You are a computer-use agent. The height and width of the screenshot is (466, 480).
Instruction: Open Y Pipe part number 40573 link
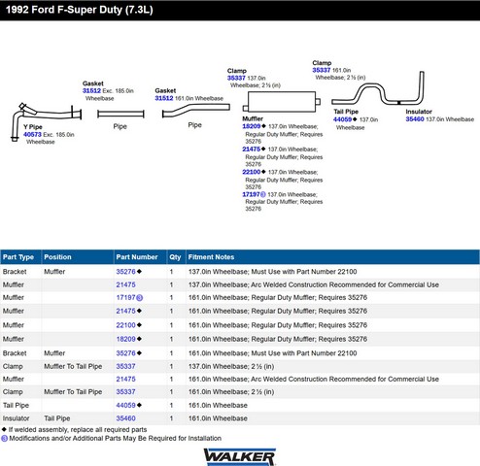click(32, 134)
